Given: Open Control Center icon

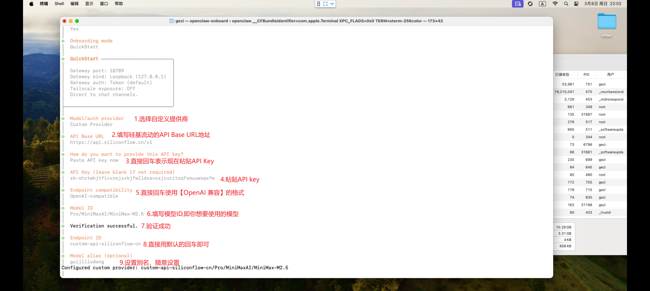Looking at the screenshot, I should pyautogui.click(x=576, y=4).
